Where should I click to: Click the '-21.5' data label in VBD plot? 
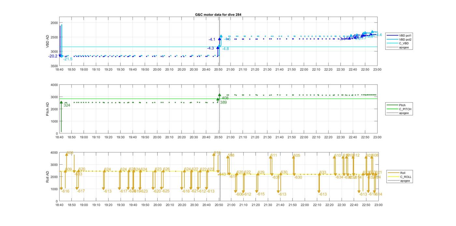pos(68,59)
